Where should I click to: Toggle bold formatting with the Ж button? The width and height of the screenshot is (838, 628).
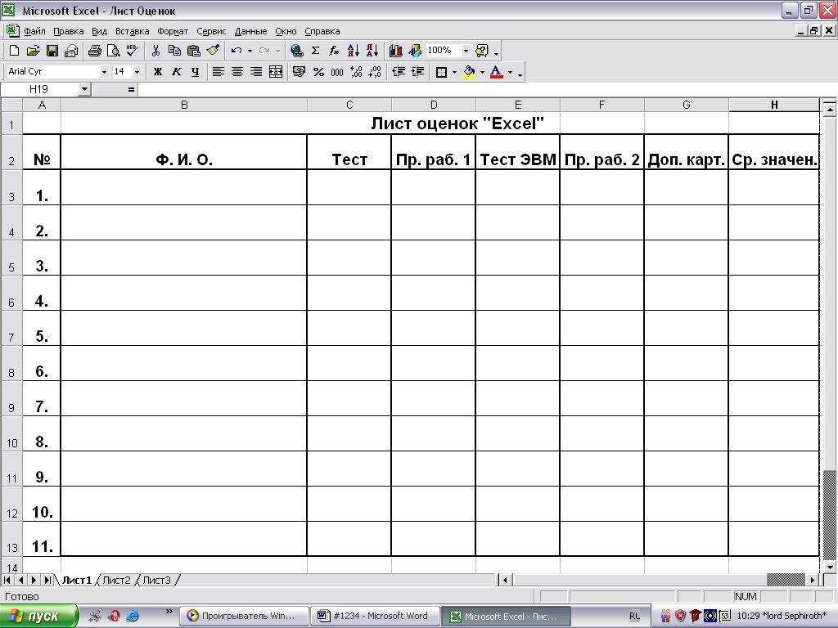[158, 72]
